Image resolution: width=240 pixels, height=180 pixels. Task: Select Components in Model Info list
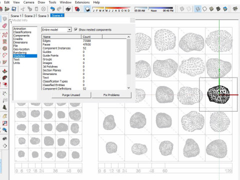21,35
